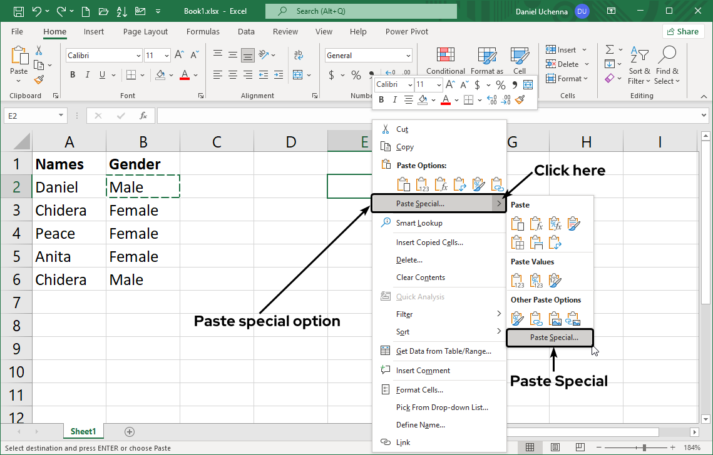Choose Format Cells from context menu

419,390
